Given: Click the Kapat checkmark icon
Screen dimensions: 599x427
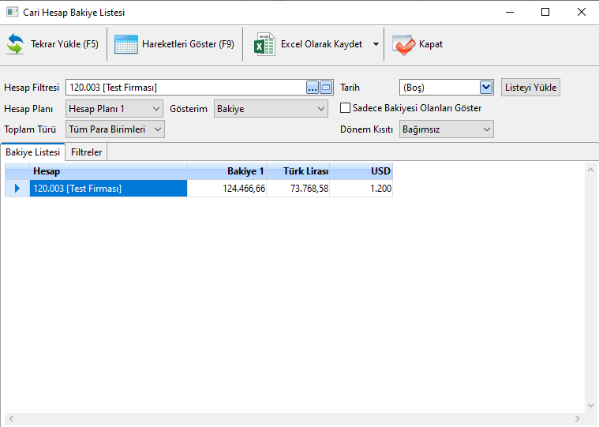Looking at the screenshot, I should 402,45.
